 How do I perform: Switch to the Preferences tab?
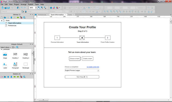pyautogui.click(x=42, y=15)
